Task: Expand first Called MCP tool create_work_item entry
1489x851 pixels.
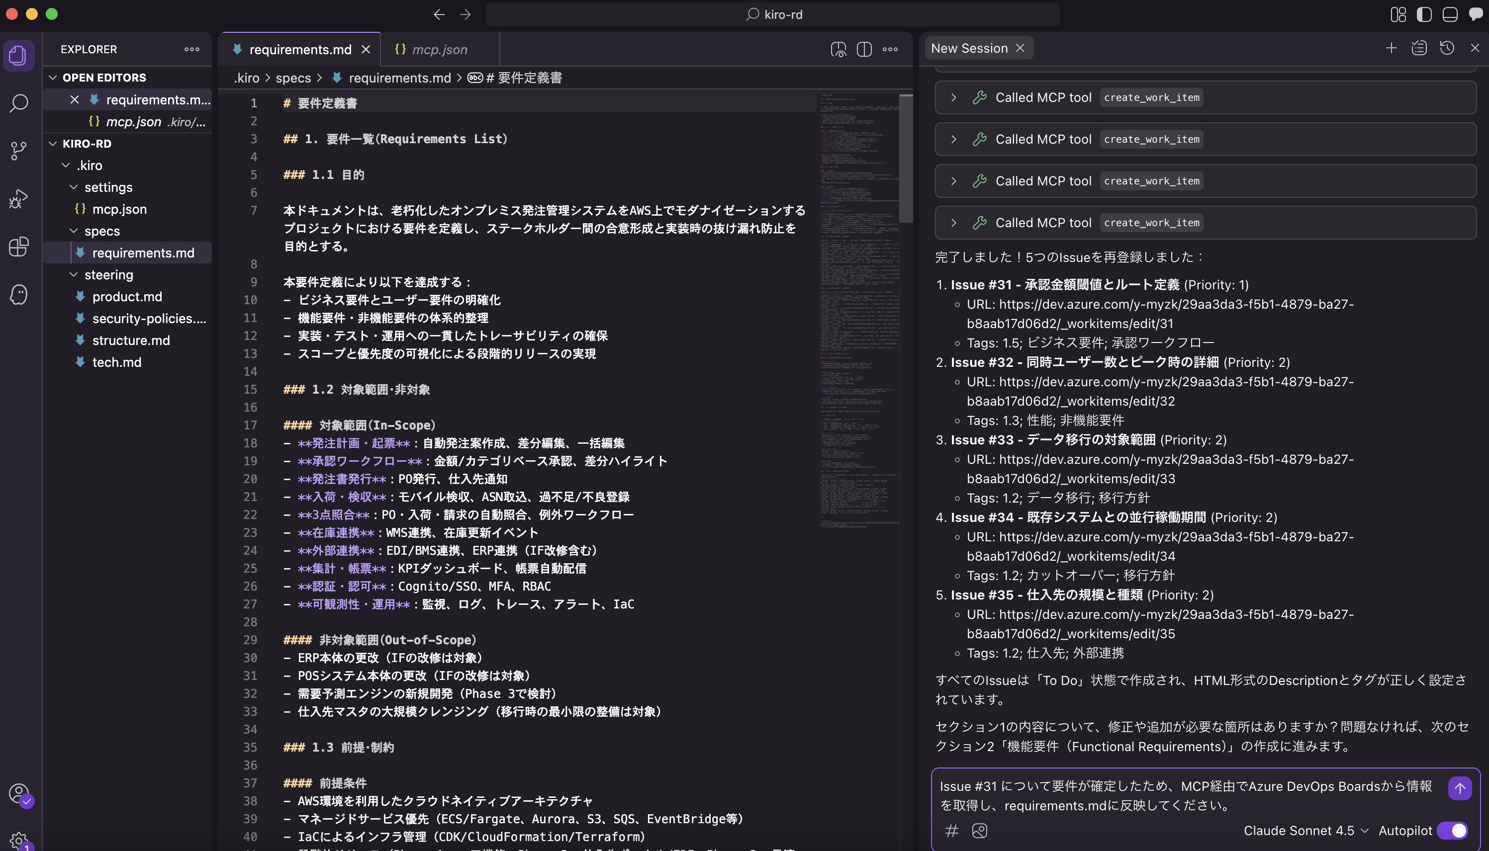Action: coord(953,97)
